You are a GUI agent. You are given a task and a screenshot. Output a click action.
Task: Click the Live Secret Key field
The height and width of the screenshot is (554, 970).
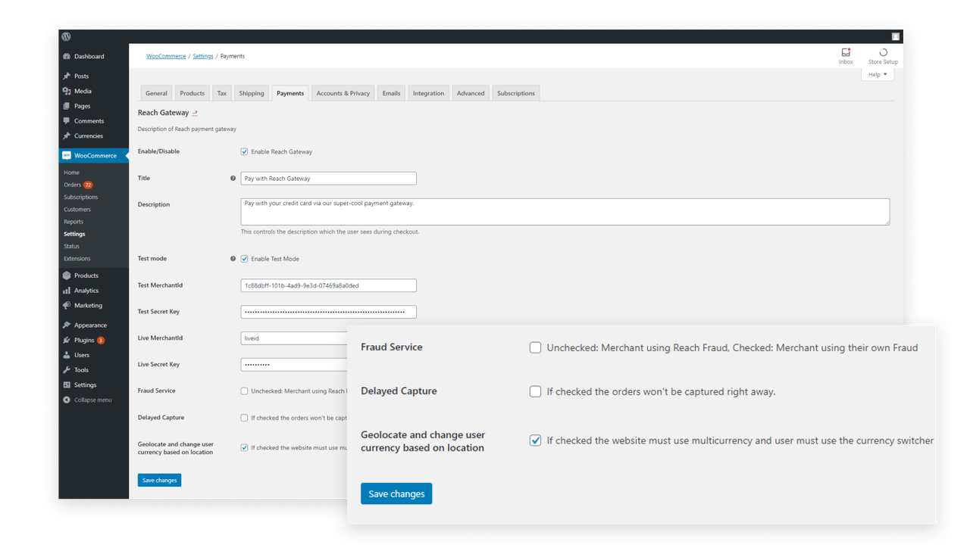click(x=294, y=365)
